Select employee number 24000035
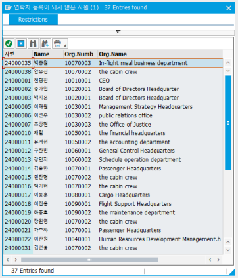Screen dimensions: 238x278 pos(18,63)
